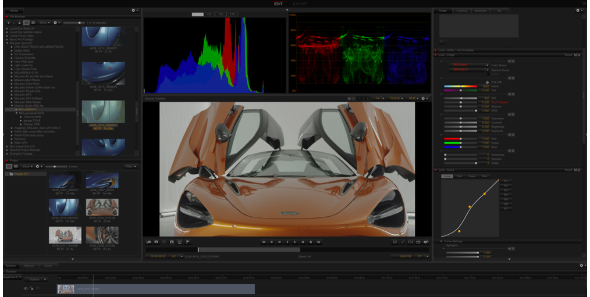Click the play forward button in viewer transport
Image resolution: width=590 pixels, height=297 pixels.
(x=295, y=242)
